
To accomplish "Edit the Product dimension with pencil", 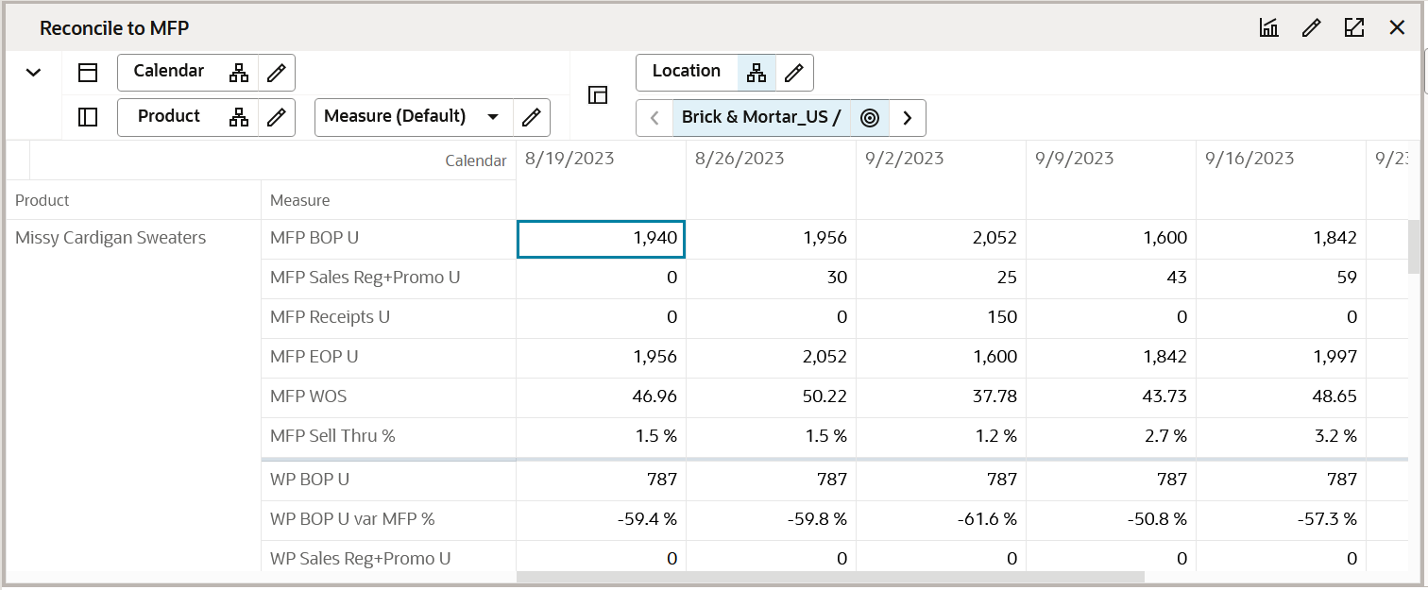I will tap(276, 118).
